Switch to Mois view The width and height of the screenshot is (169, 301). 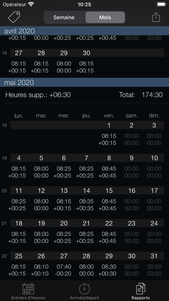(x=105, y=17)
